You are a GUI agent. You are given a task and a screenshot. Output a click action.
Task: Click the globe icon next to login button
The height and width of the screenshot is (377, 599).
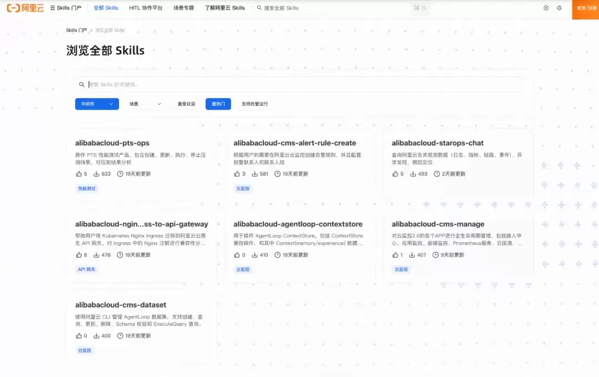tap(559, 8)
